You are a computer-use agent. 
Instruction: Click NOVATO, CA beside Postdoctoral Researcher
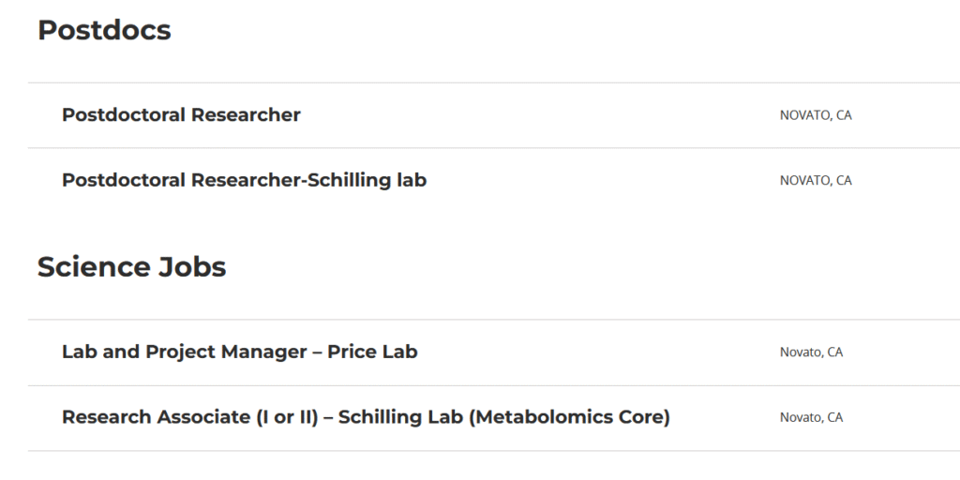click(816, 116)
